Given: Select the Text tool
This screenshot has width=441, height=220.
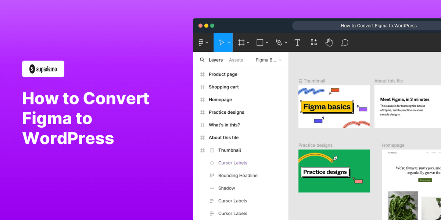Looking at the screenshot, I should coord(297,42).
